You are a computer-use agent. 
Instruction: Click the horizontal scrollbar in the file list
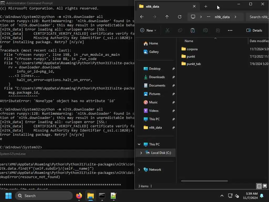pyautogui.click(x=204, y=181)
